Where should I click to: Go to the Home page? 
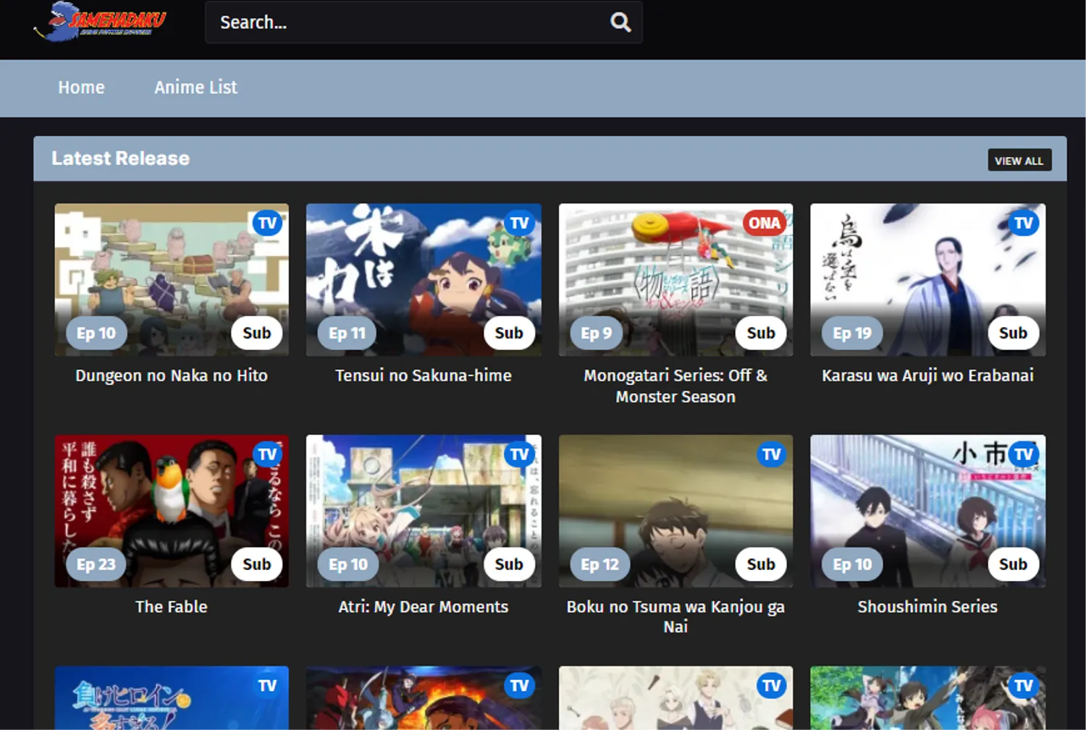pyautogui.click(x=81, y=88)
